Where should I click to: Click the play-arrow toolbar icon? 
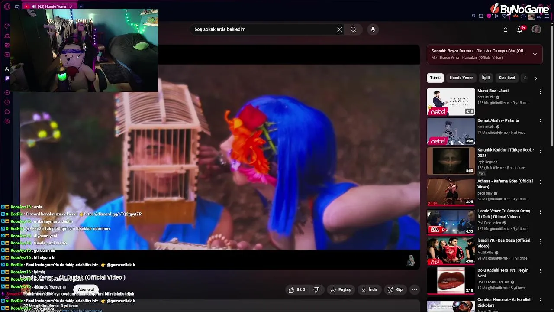(496, 16)
